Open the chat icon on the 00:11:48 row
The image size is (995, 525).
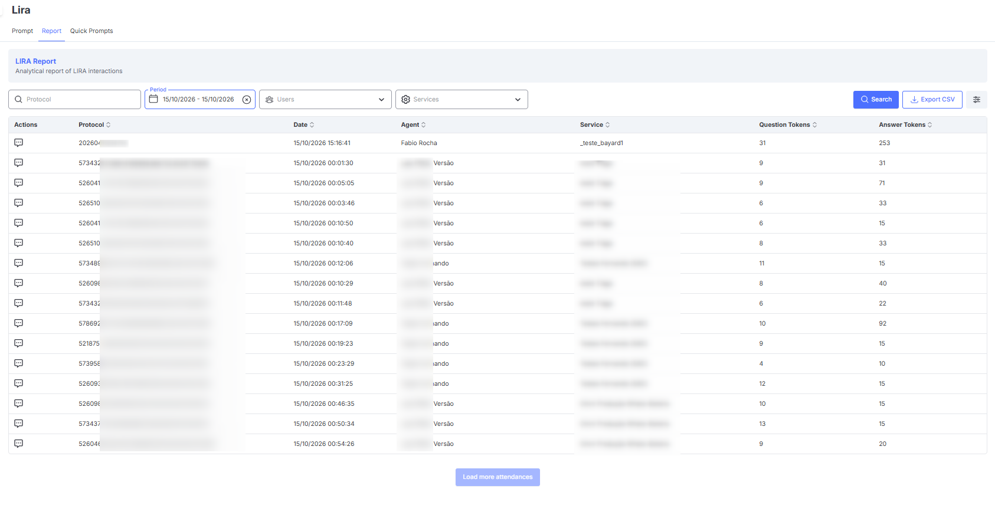[x=19, y=303]
